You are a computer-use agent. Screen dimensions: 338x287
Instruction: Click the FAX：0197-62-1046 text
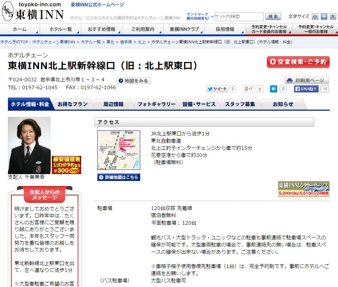pos(91,87)
